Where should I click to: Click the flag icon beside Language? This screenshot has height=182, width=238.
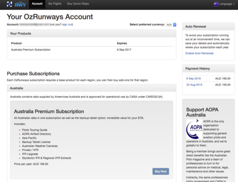click(216, 4)
